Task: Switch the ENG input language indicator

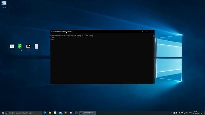Action: [x=190, y=113]
